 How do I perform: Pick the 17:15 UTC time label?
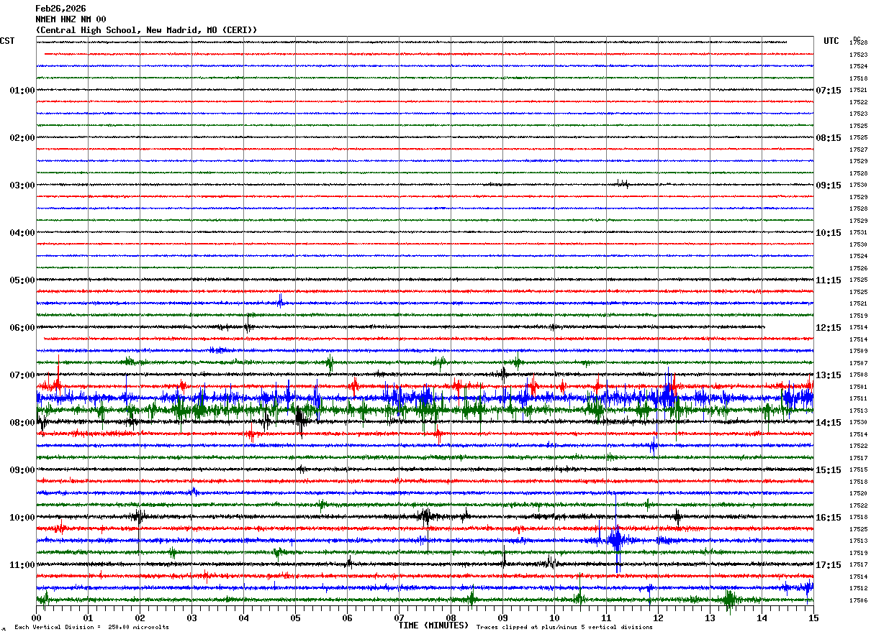tap(829, 565)
